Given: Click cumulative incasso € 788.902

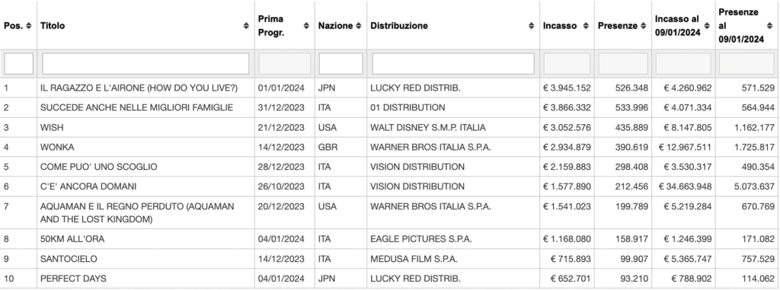Looking at the screenshot, I should tap(692, 279).
